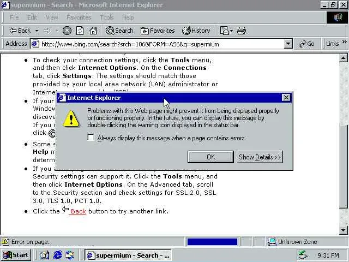
Task: Click the Refresh page icon
Action: click(80, 31)
